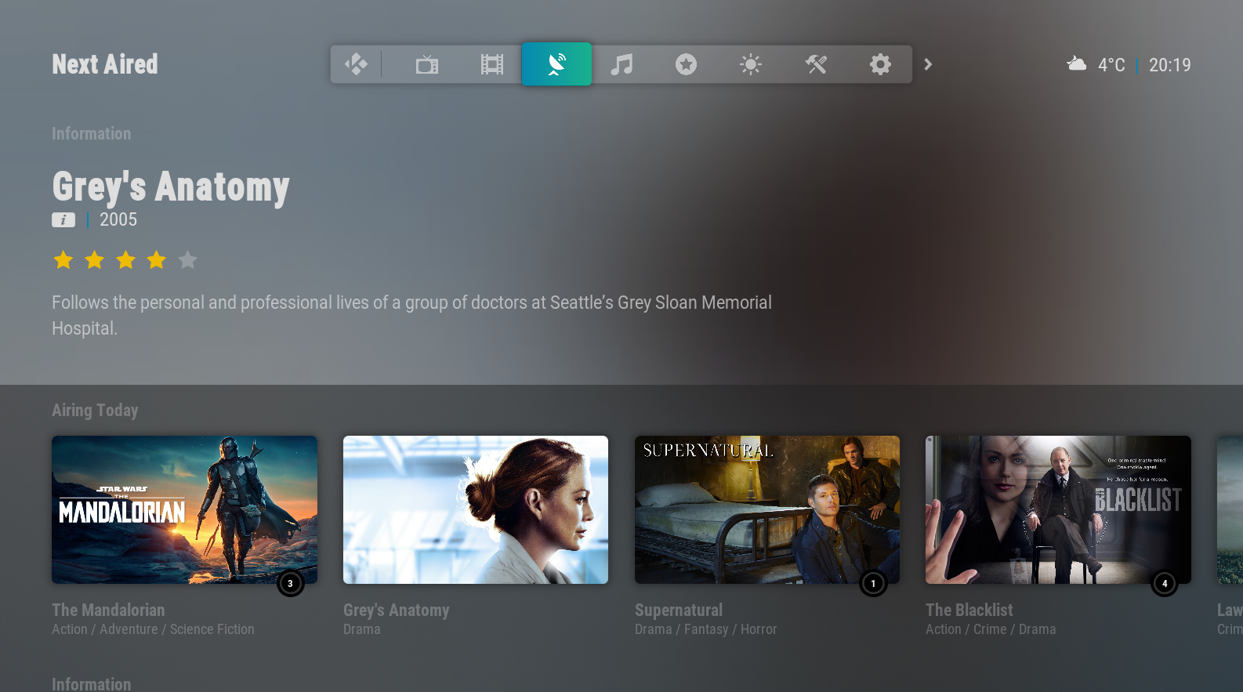The image size is (1243, 692).
Task: Click the star rating for Grey's Anatomy
Action: pos(125,259)
